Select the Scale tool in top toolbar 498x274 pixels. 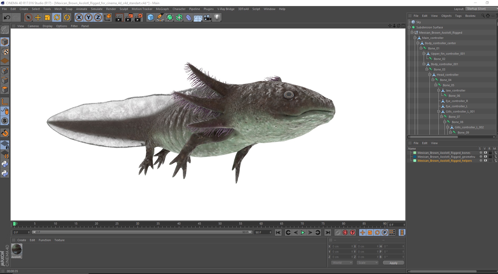click(47, 18)
